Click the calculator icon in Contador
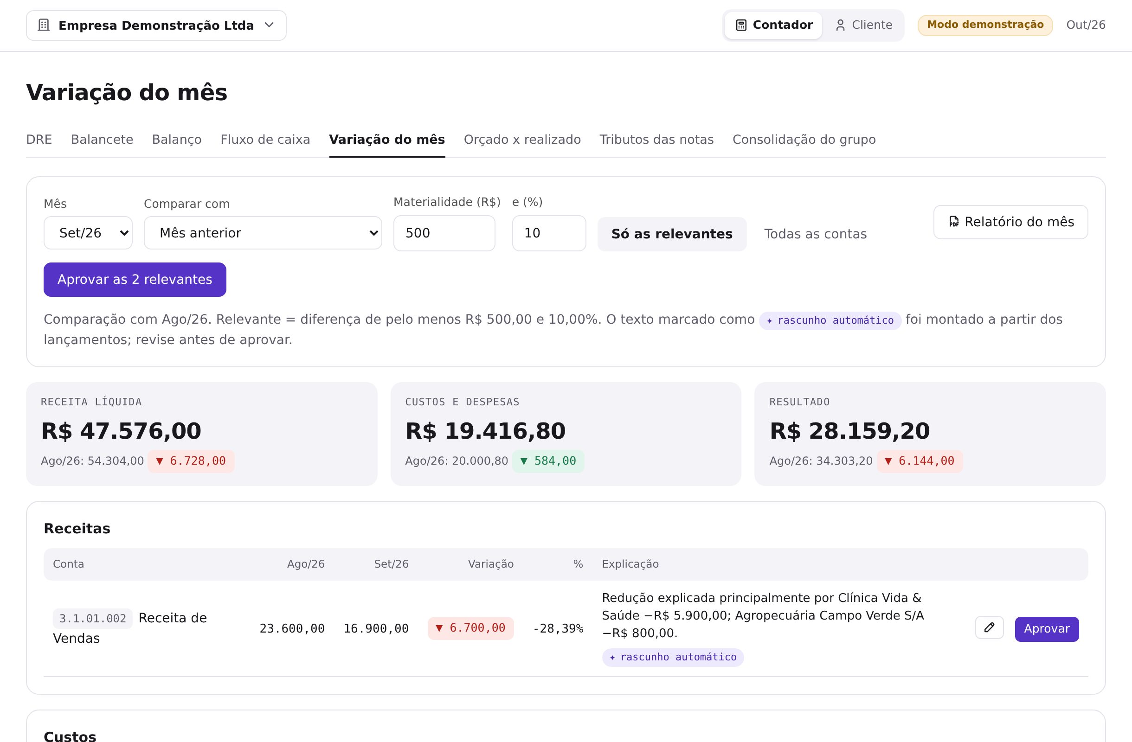This screenshot has height=742, width=1132. [x=741, y=25]
